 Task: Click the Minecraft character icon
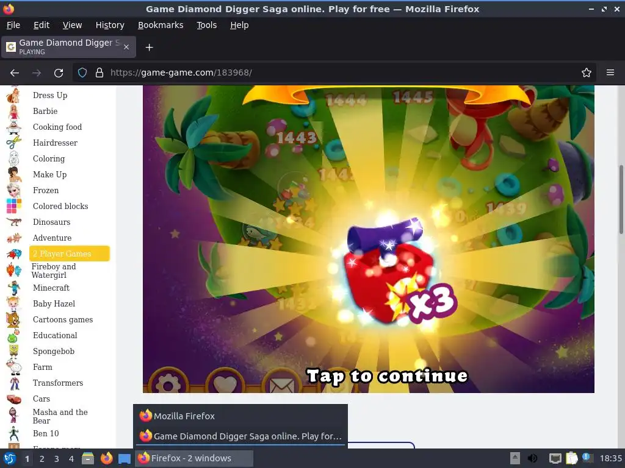(x=14, y=288)
